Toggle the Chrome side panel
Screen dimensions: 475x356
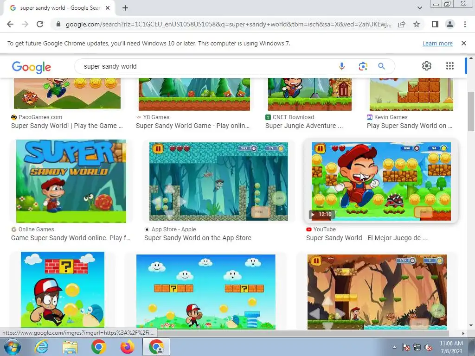pos(435,24)
